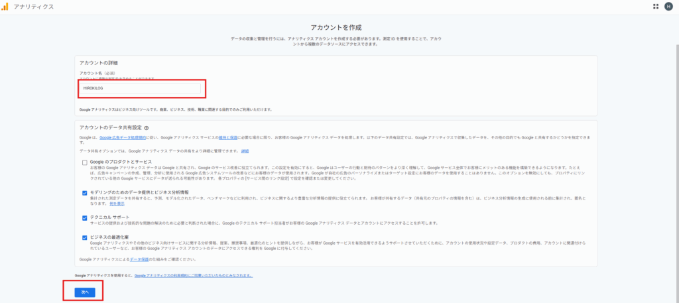Focus the account name field containing HIROKILOG
Viewport: 679px width, 303px height.
[141, 88]
